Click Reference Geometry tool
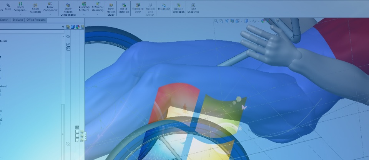This screenshot has width=369, height=160. point(98,7)
